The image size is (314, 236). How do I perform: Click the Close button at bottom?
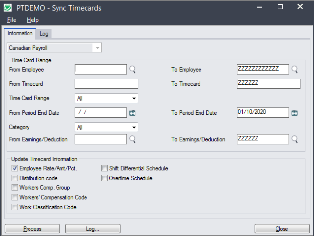pos(282,229)
